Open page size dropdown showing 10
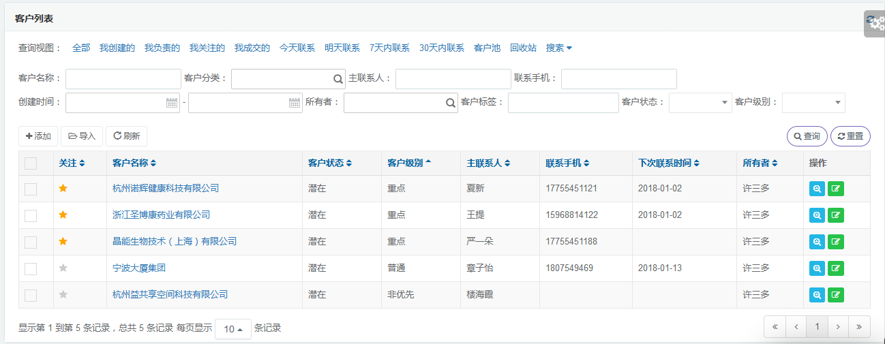The image size is (885, 344). tap(232, 329)
